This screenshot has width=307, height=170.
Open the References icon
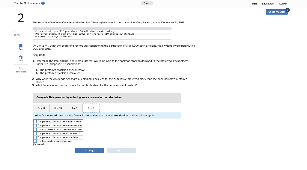(21, 69)
